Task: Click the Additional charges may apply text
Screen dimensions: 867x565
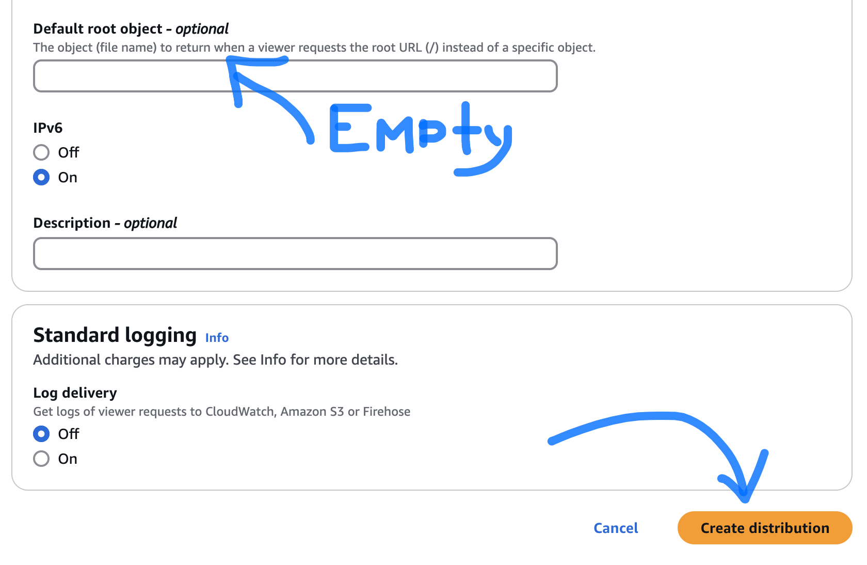Action: click(x=215, y=360)
